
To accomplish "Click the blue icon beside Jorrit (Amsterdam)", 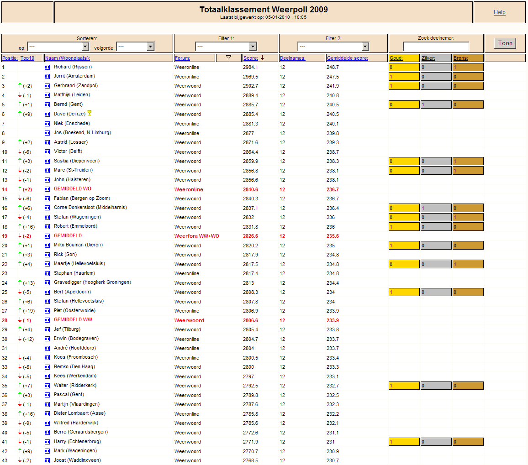I will [x=47, y=77].
